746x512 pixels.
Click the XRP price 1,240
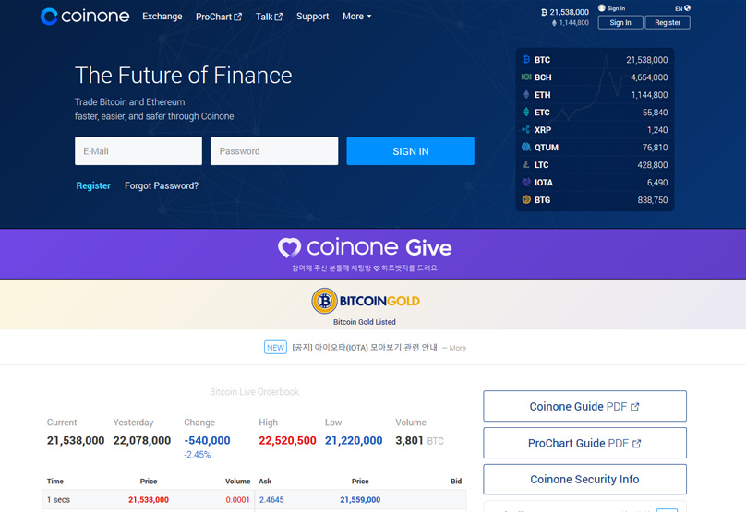tap(657, 130)
